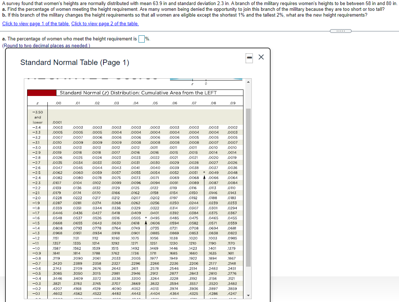The width and height of the screenshot is (399, 302).
Task: Click the answer box for the percentage
Action: pyautogui.click(x=141, y=39)
